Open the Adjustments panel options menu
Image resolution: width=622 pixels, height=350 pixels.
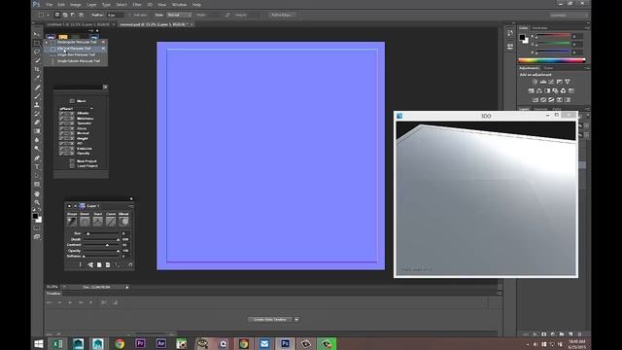point(587,68)
